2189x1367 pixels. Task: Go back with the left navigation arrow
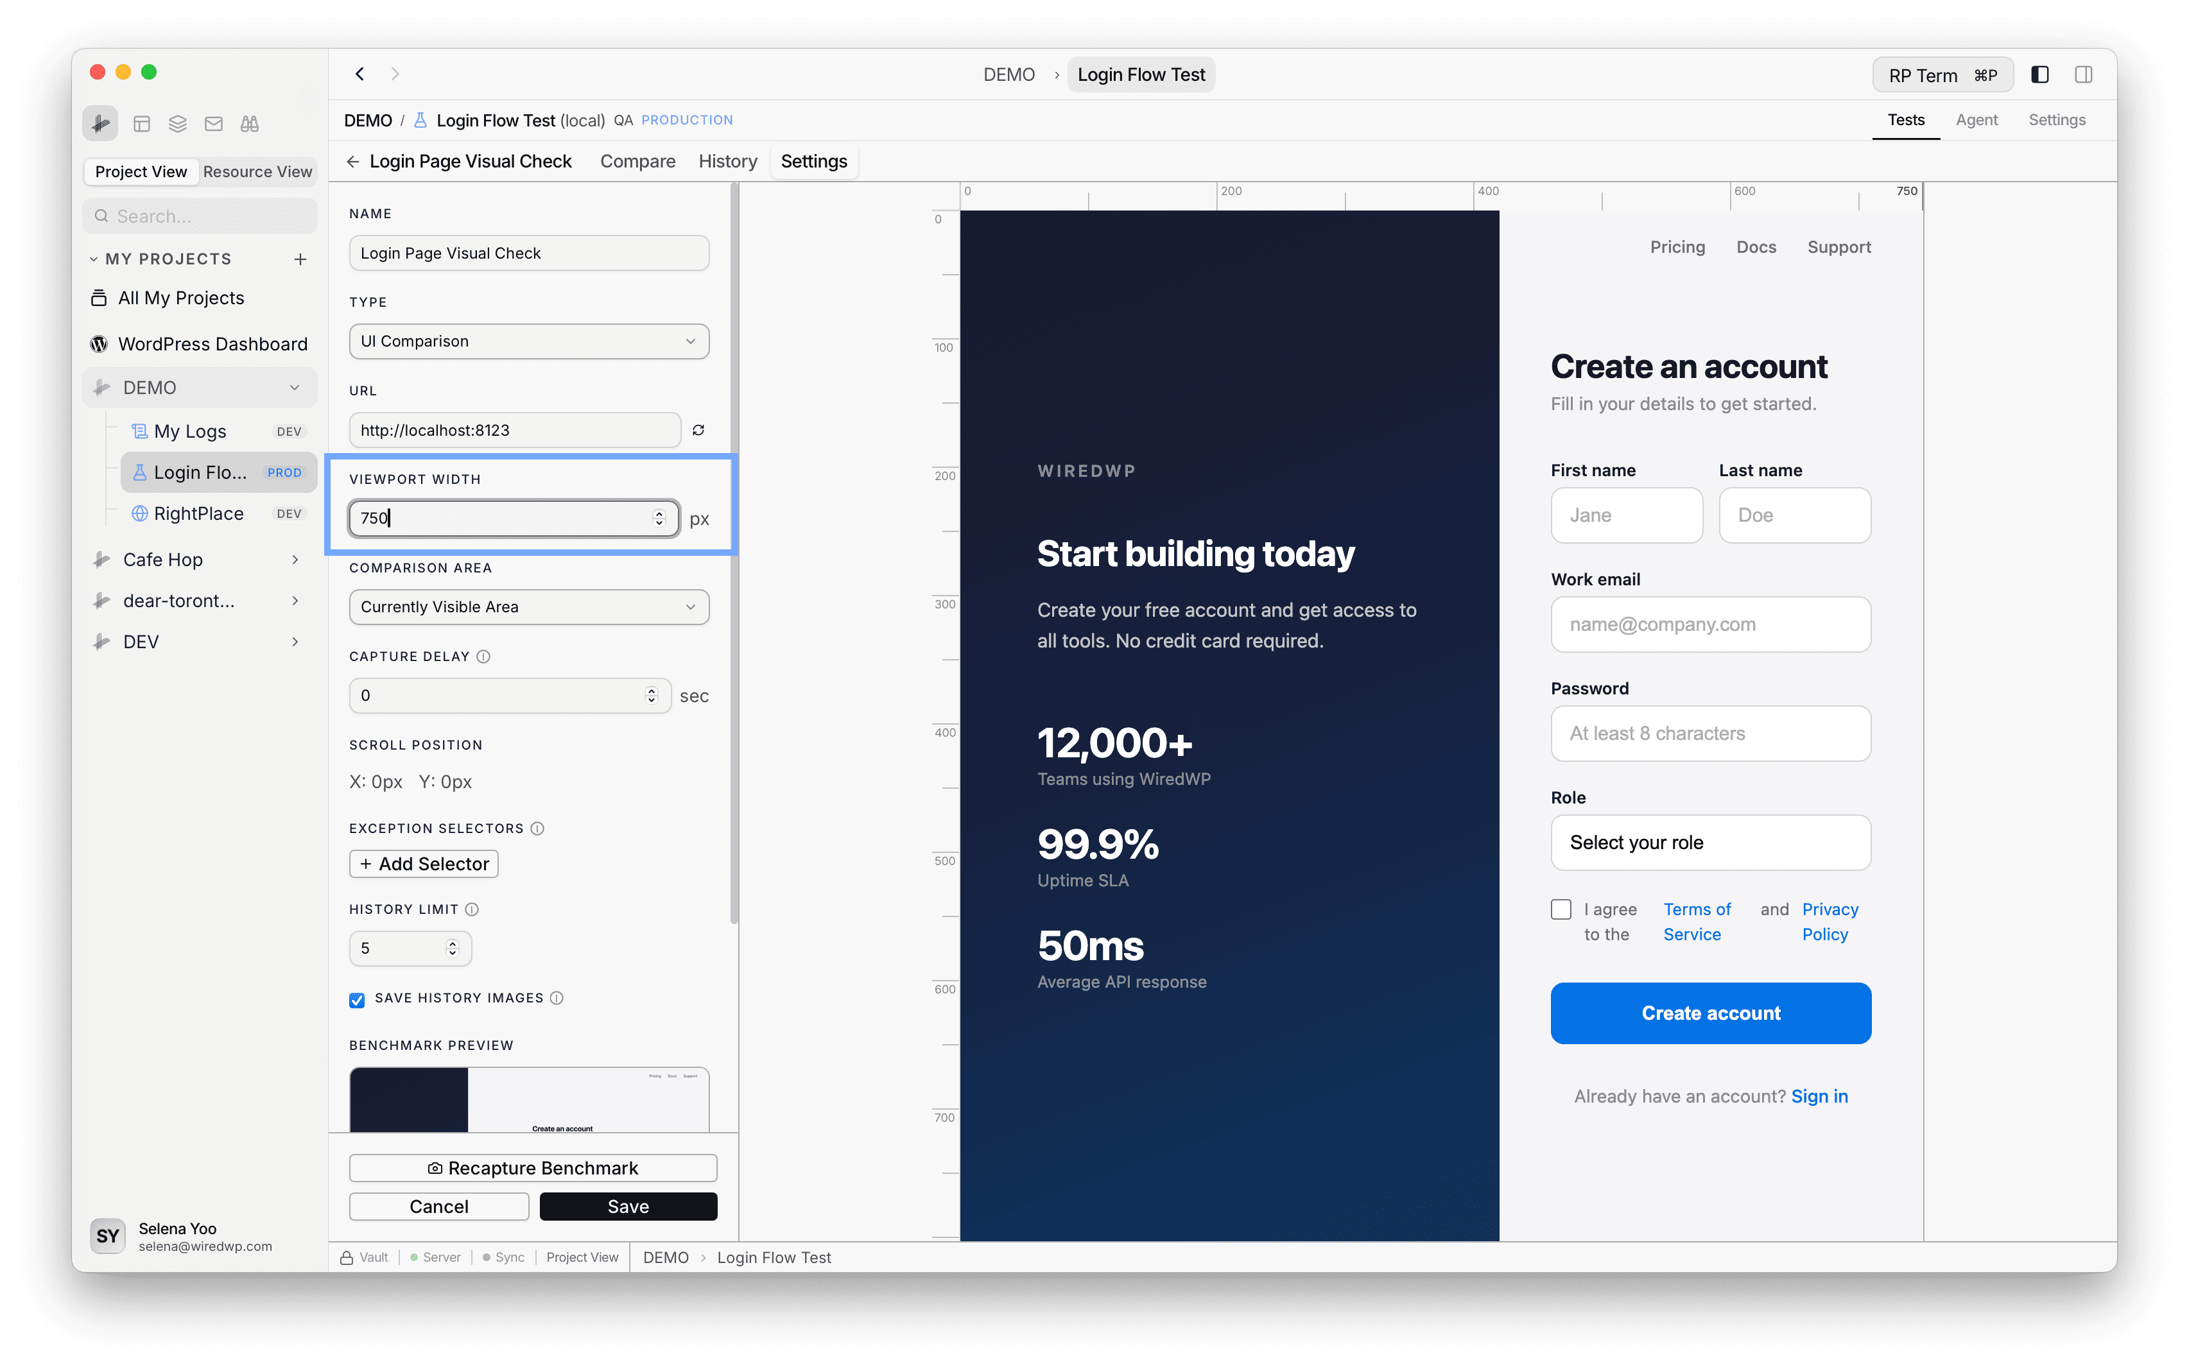360,74
